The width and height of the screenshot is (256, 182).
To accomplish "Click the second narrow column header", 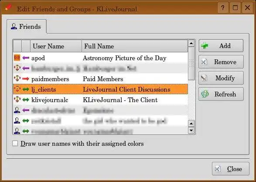I will click(x=26, y=46).
